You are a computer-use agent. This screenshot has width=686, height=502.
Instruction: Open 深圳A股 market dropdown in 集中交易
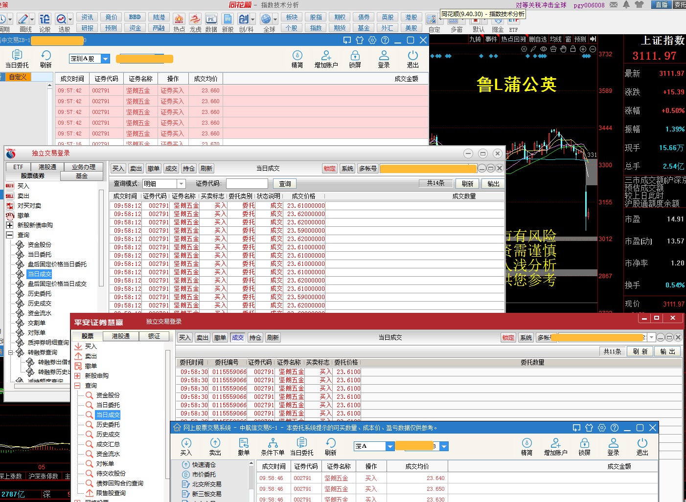pyautogui.click(x=106, y=59)
